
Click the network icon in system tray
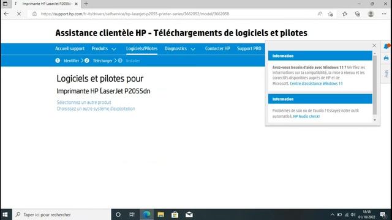347,215
